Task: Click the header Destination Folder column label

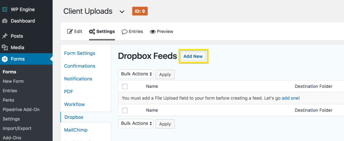Action: [x=313, y=86]
